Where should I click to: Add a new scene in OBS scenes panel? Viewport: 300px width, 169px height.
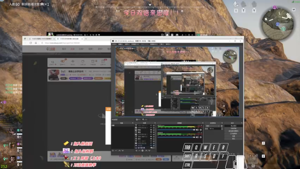tap(113, 151)
